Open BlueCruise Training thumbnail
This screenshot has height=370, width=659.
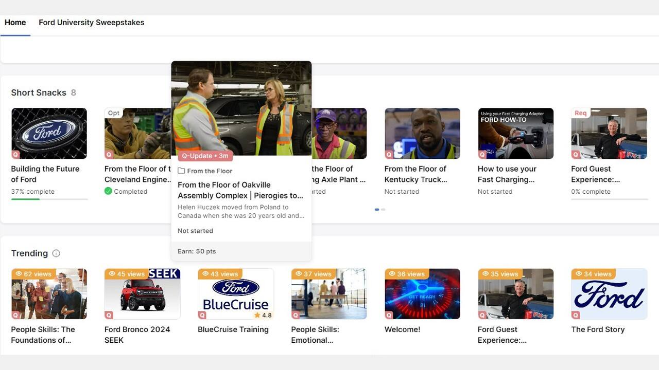(236, 294)
